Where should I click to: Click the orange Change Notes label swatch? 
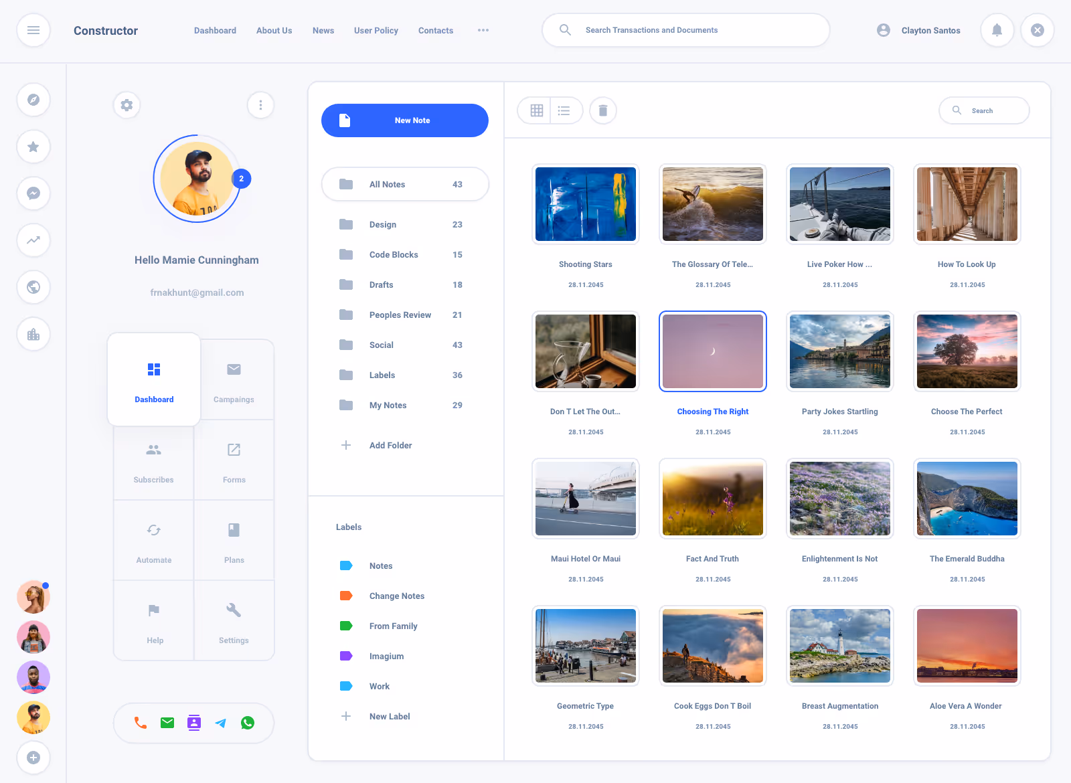coord(346,596)
